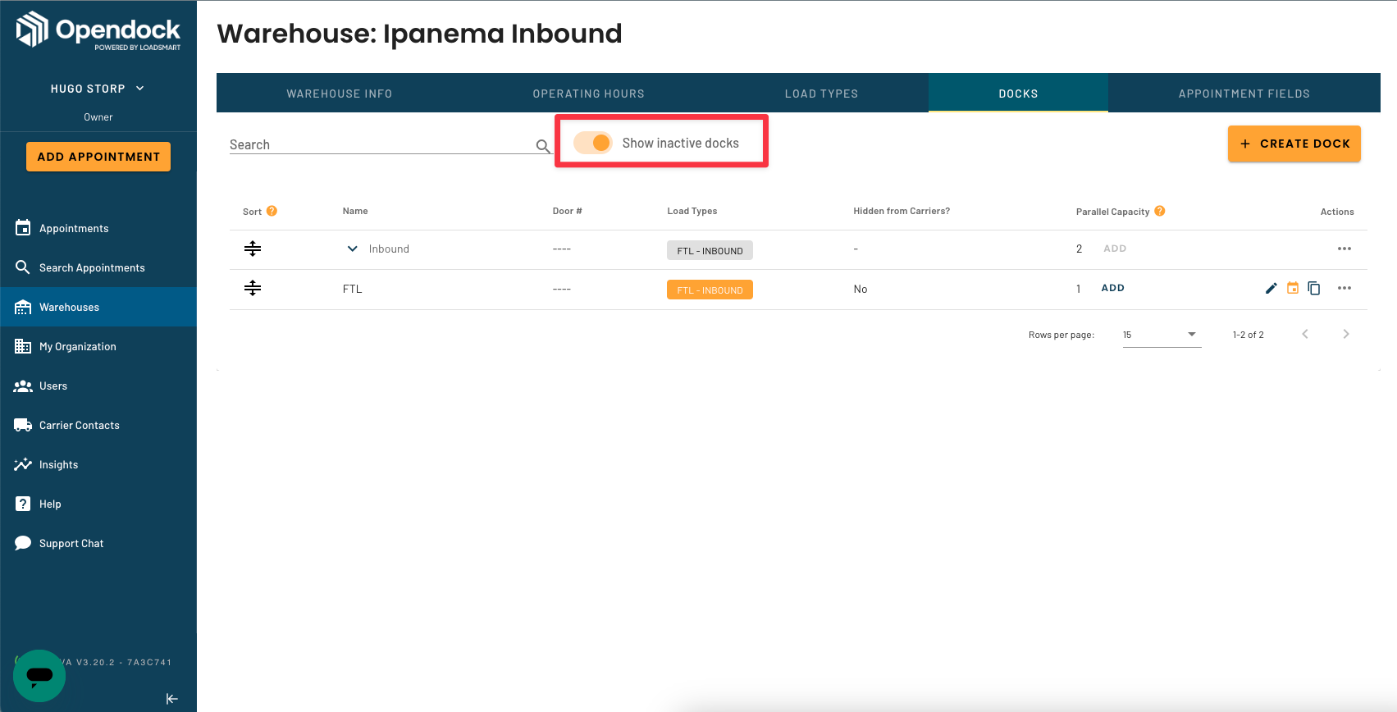Click ADD capacity on Inbound row
1397x712 pixels.
[1115, 249]
